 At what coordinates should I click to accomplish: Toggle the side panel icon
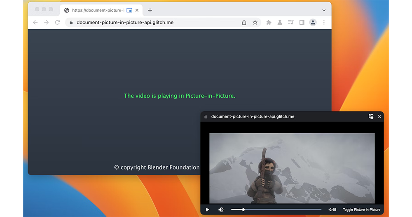[302, 22]
